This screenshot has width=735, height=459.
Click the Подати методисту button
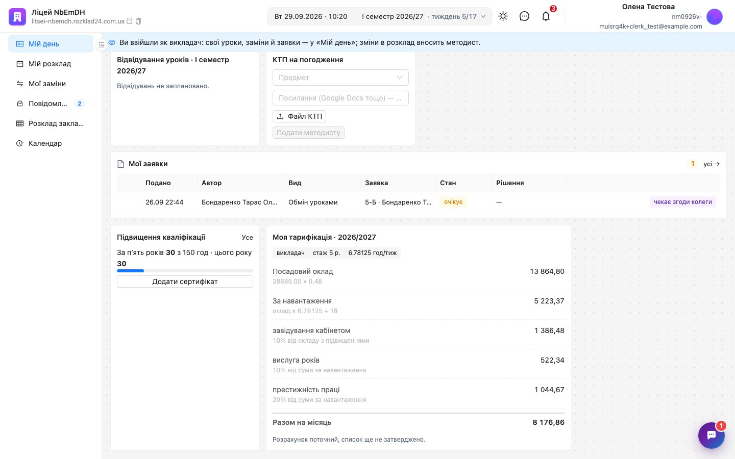(x=308, y=133)
